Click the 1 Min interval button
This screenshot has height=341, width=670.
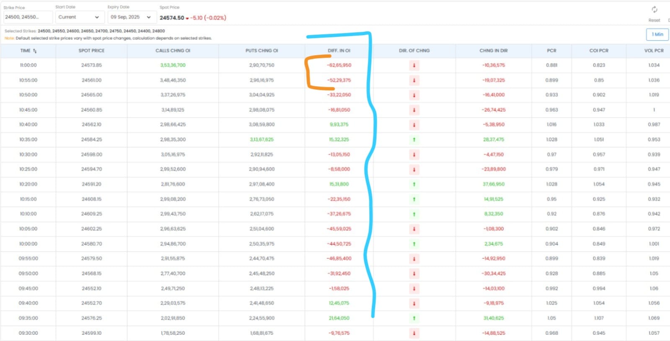pyautogui.click(x=657, y=34)
